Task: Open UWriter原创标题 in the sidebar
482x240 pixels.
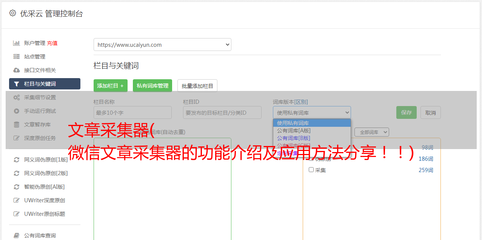Action: tap(45, 214)
